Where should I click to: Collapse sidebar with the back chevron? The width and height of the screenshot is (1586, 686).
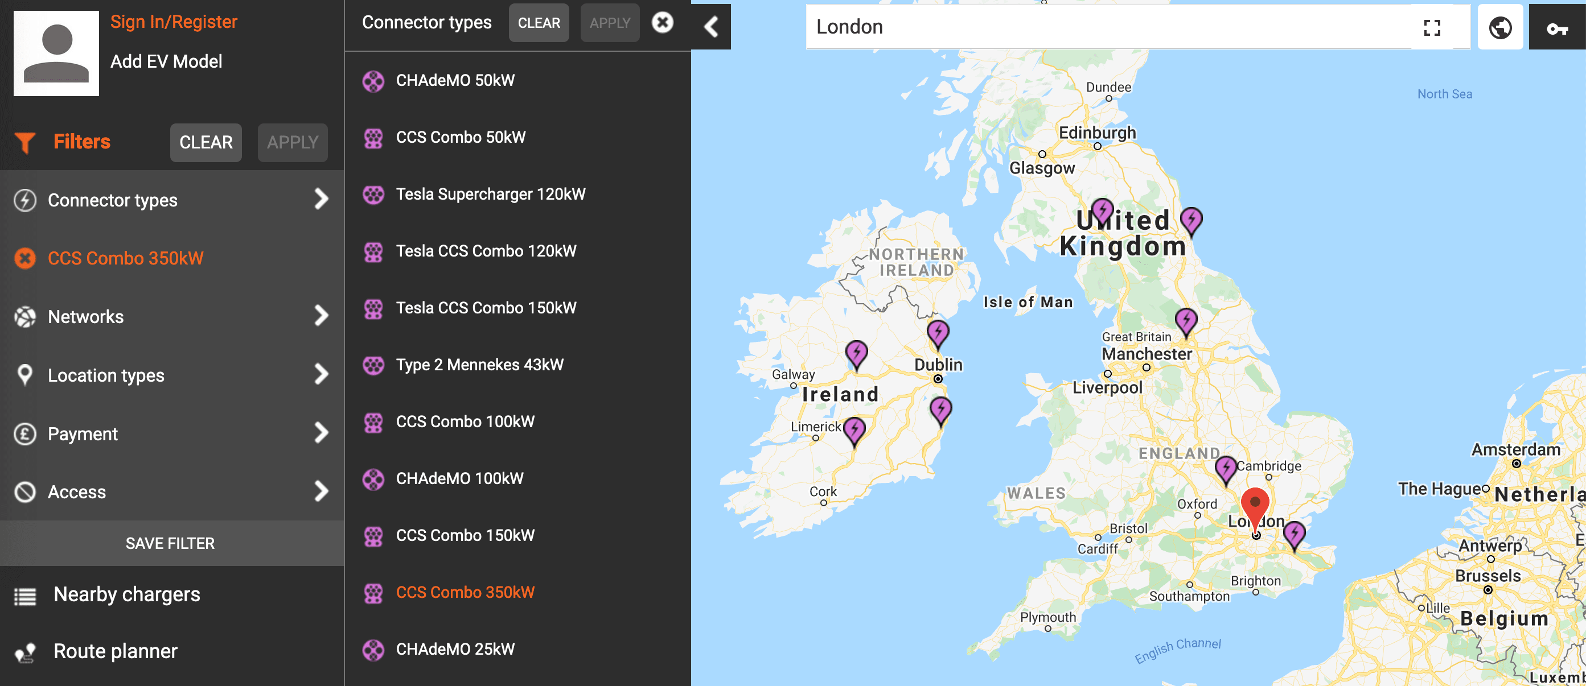(x=711, y=27)
